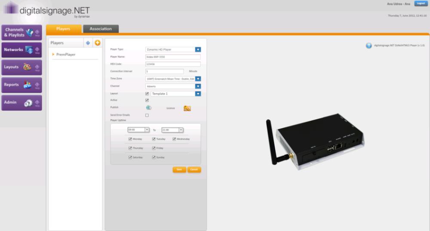This screenshot has height=231, width=430.
Task: Click the Help icon on Channels & Playlists
Action: [37, 33]
